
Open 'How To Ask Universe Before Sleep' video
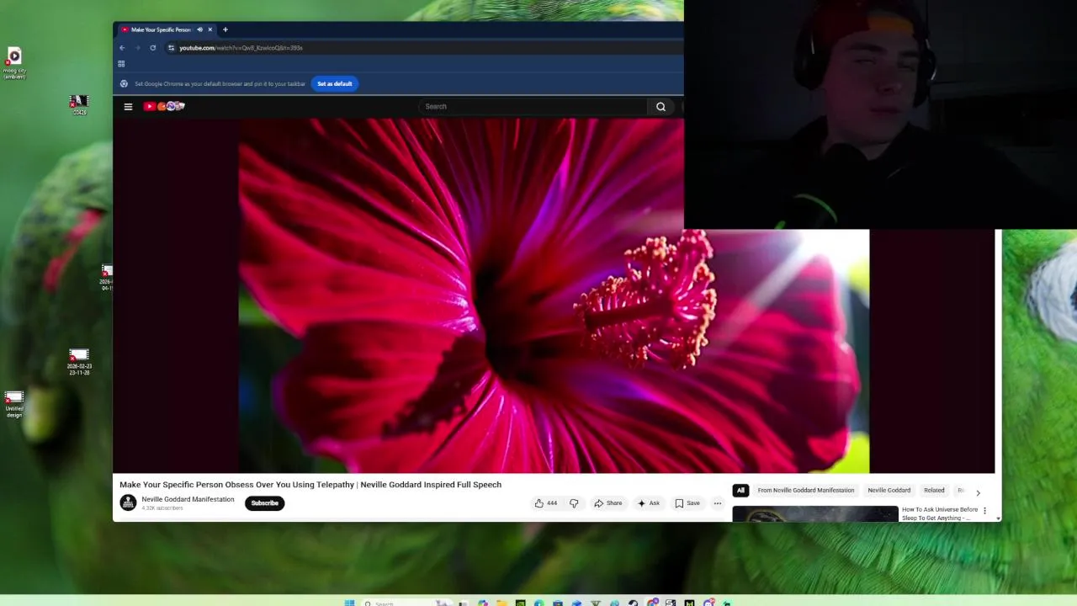(x=939, y=513)
